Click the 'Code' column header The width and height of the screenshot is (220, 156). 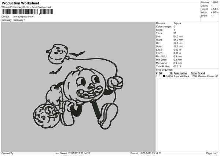tap(194, 73)
